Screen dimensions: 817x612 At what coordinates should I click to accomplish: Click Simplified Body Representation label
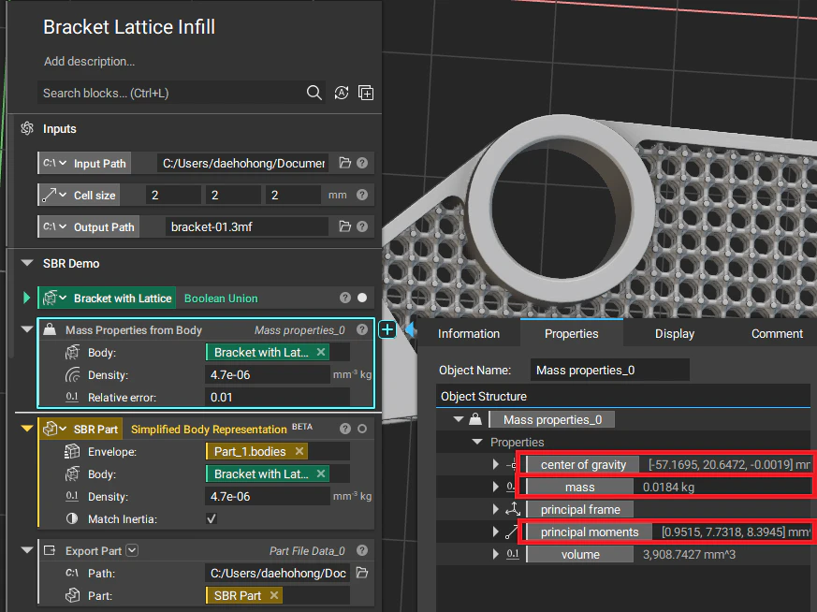(x=209, y=429)
